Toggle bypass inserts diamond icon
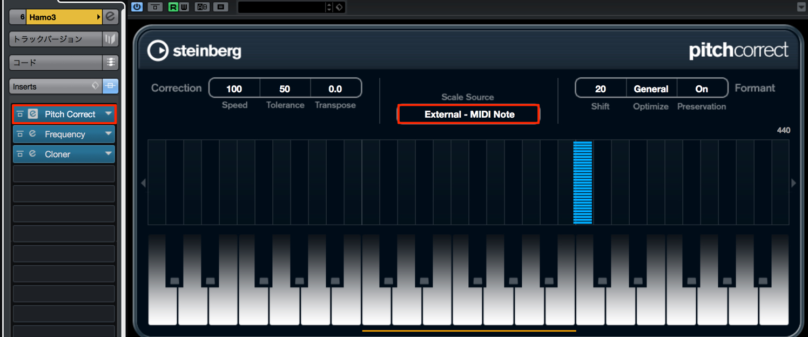The height and width of the screenshot is (337, 808). pyautogui.click(x=95, y=86)
